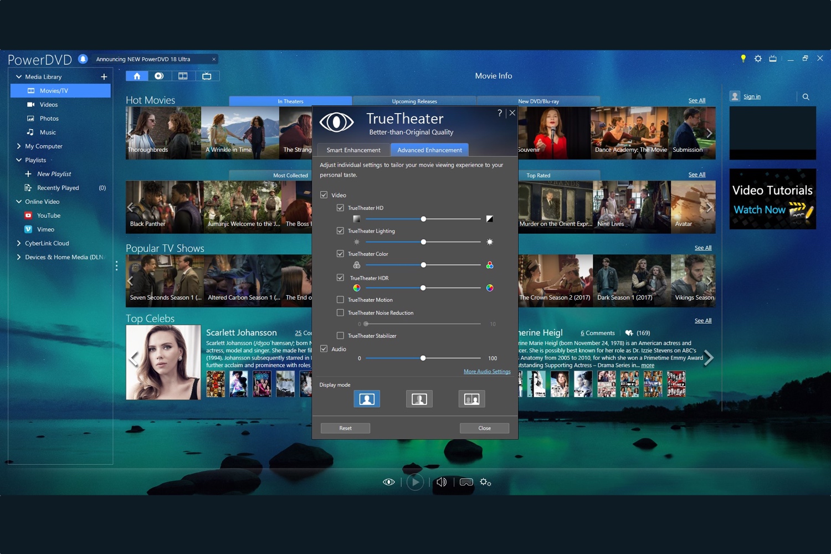
Task: Switch to the Smart Enhancement tab
Action: 353,150
